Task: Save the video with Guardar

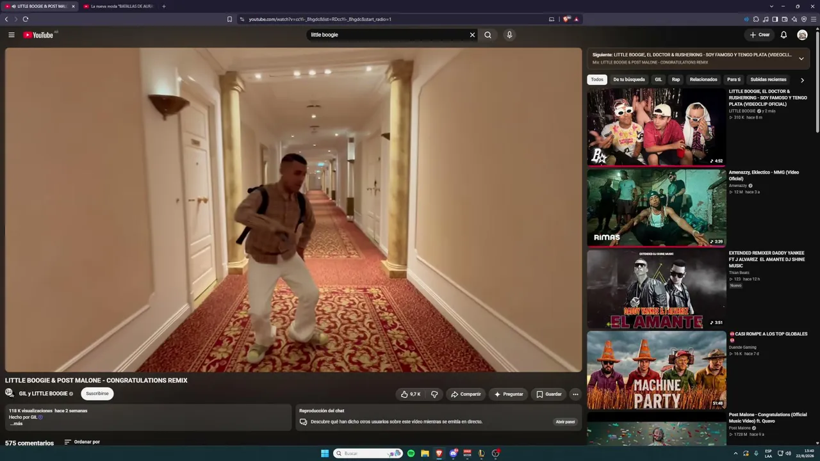Action: pos(549,394)
